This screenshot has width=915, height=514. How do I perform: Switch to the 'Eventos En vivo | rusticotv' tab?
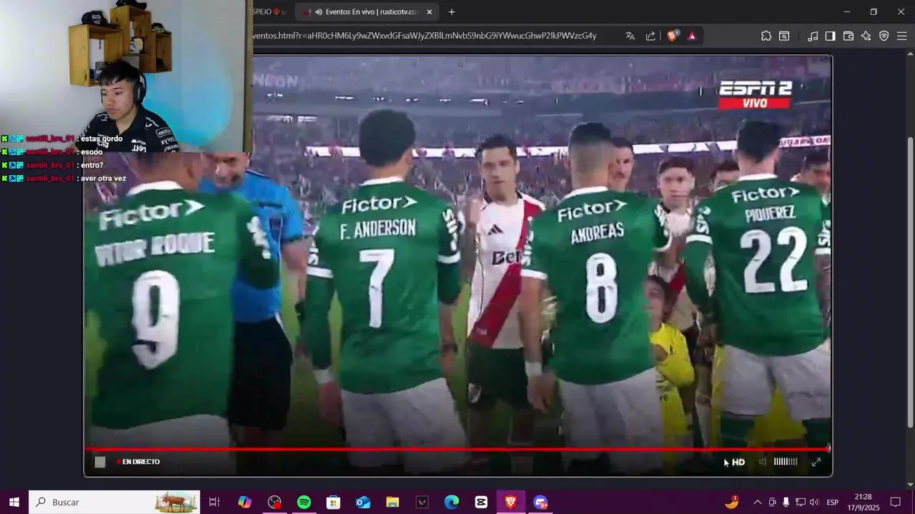[x=367, y=11]
